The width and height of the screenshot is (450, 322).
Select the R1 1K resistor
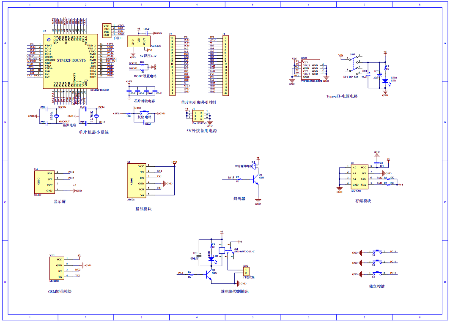pyautogui.click(x=385, y=68)
